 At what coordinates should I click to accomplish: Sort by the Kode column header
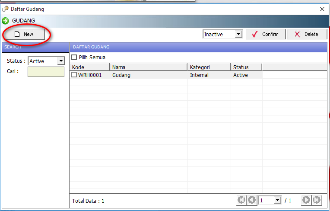(x=89, y=67)
